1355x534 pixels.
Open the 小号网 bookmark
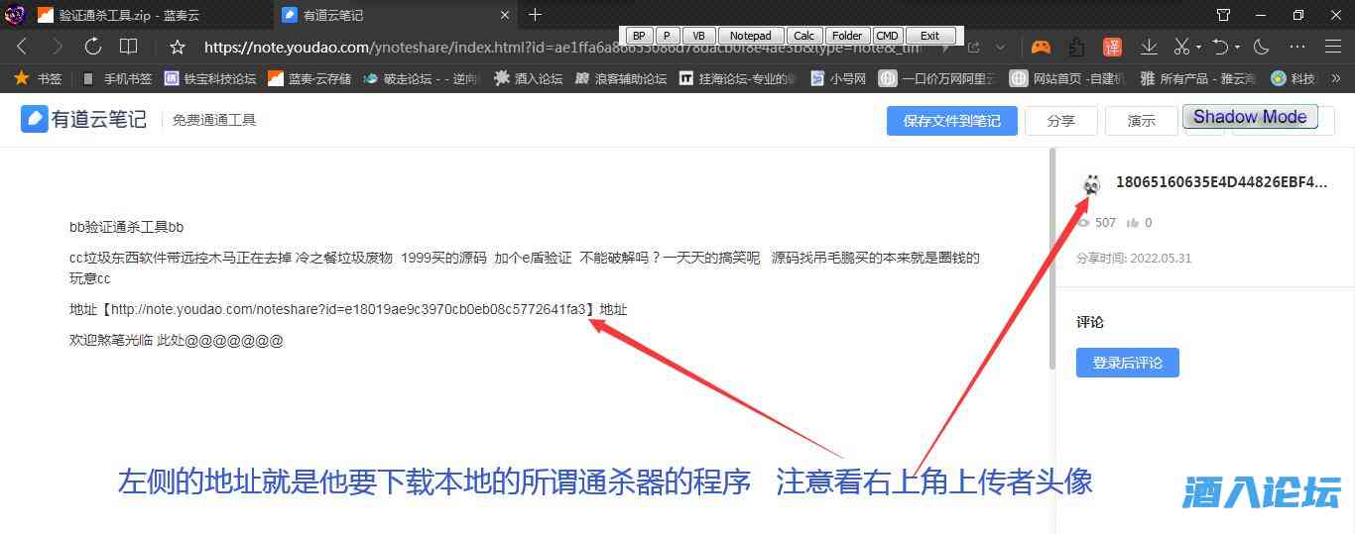(x=839, y=78)
